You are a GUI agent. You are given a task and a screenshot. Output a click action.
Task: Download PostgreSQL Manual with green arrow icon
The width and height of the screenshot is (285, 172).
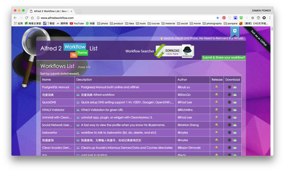(235, 87)
